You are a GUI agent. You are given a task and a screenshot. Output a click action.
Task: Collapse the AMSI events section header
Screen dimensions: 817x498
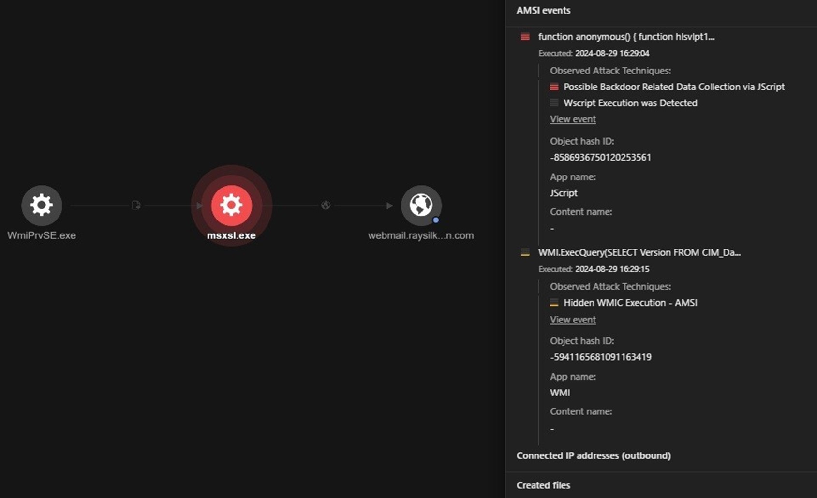point(543,10)
